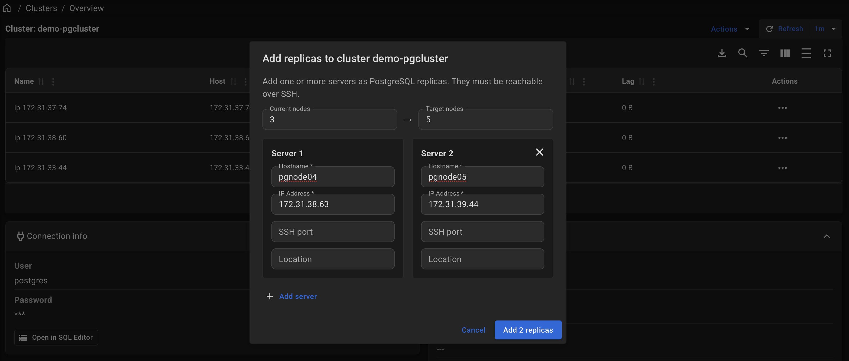Click the Current nodes field

[x=330, y=119]
